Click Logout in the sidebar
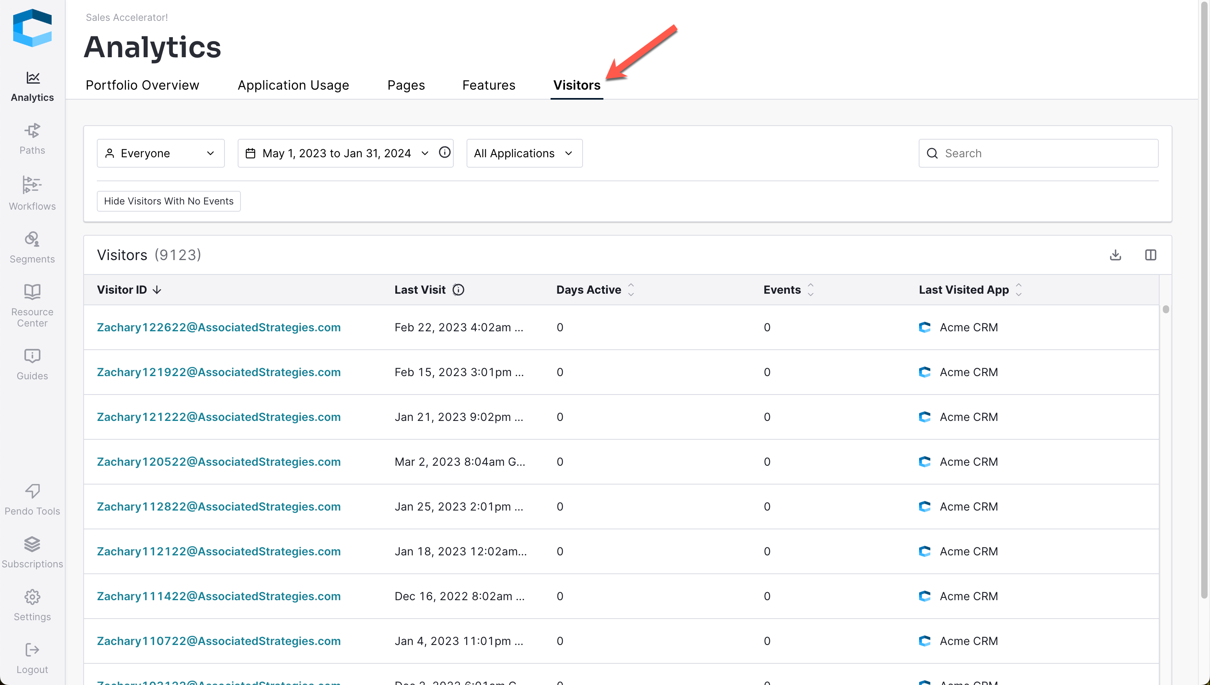This screenshot has width=1210, height=685. tap(32, 659)
